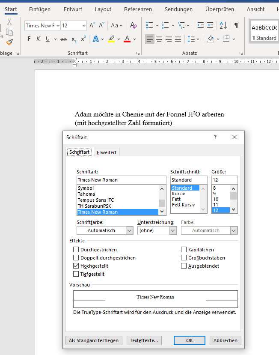Confirm the dialog with OK
This screenshot has height=355, width=279.
pos(189,340)
